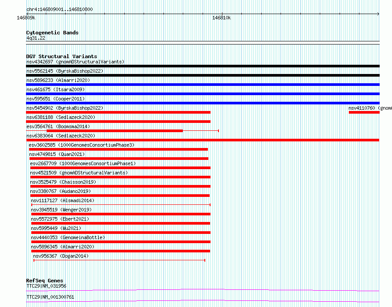Click the magenta line for TTC29|NM_031956
Viewport: 392px width, 307px height.
click(x=203, y=290)
